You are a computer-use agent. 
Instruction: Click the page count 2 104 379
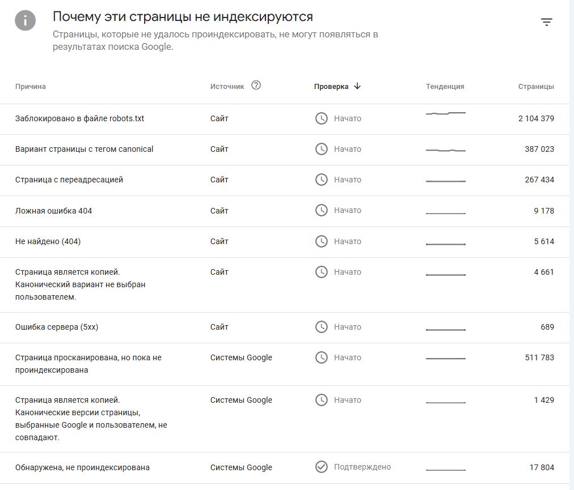[536, 118]
